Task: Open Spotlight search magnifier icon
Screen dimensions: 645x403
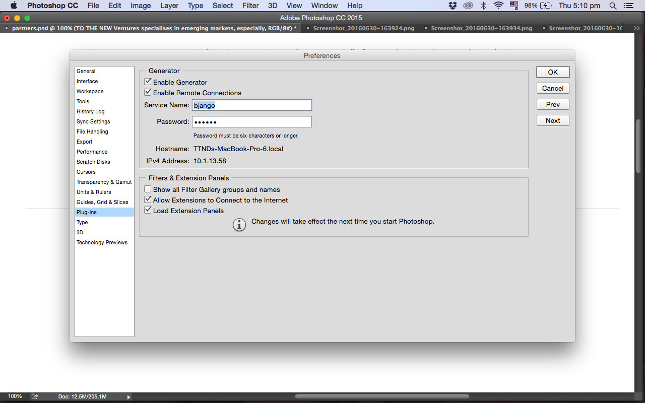Action: coord(613,6)
